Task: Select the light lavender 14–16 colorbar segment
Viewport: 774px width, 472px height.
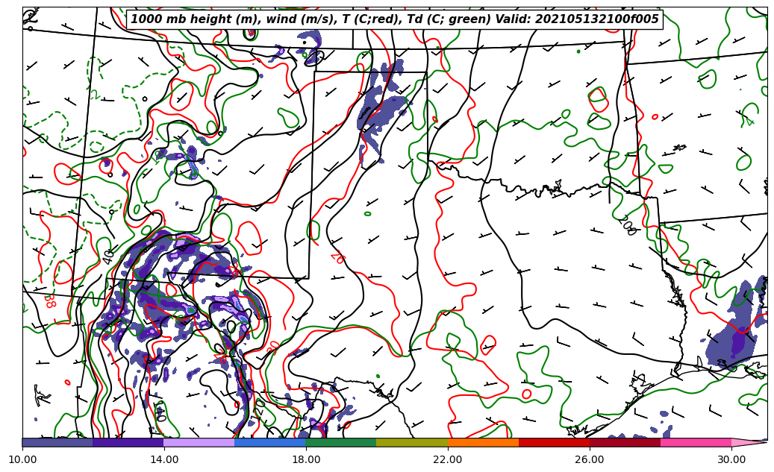Action: coord(199,442)
